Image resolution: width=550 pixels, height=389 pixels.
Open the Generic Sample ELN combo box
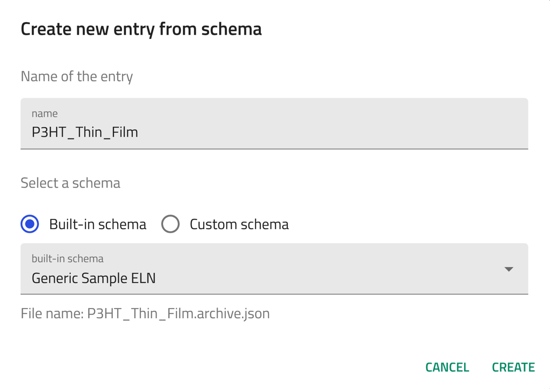265,278
